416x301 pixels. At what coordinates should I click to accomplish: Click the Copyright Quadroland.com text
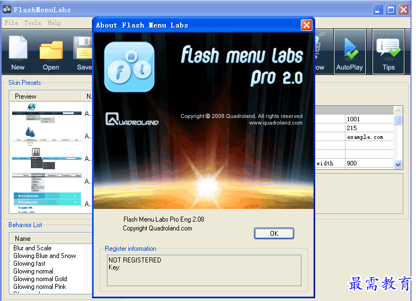(x=158, y=228)
